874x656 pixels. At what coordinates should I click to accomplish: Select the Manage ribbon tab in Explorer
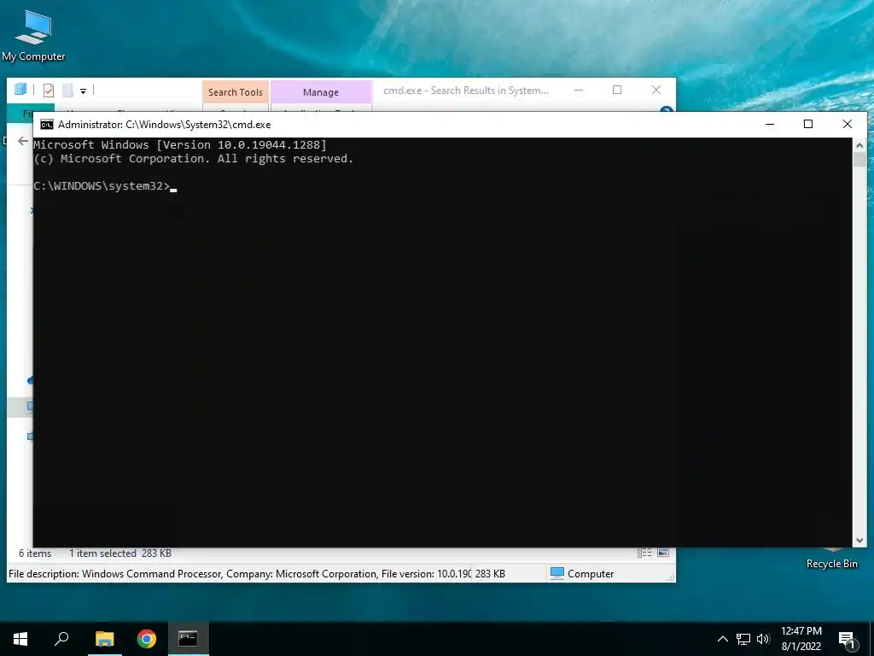click(x=321, y=92)
